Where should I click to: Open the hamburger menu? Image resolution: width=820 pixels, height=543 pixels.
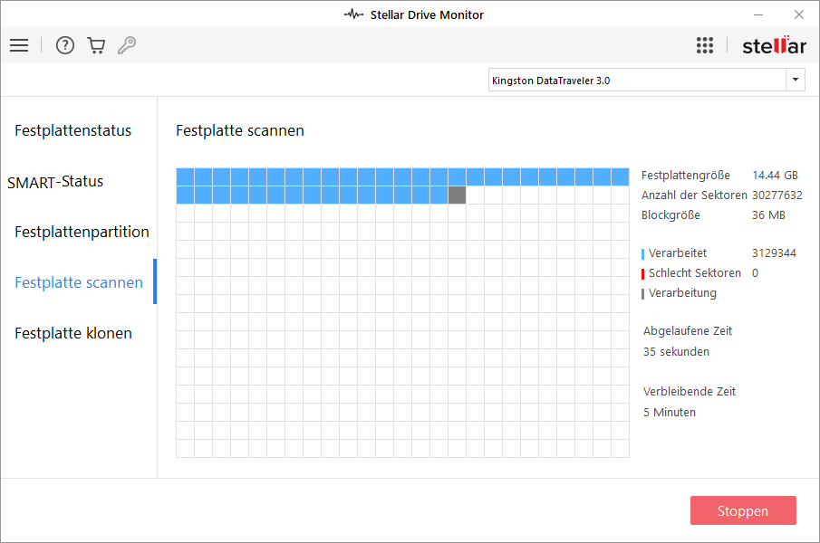(19, 45)
